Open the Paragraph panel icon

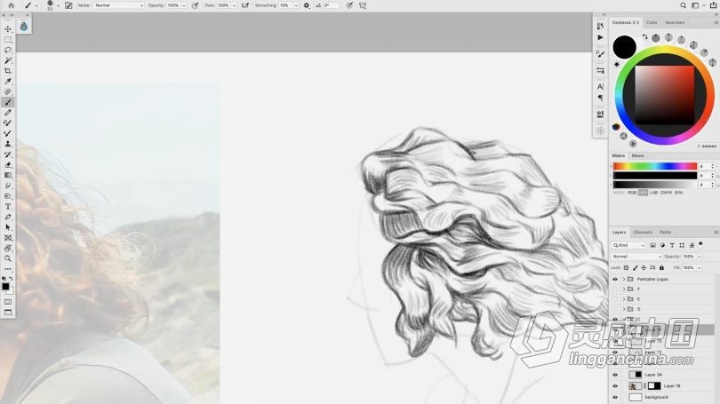click(600, 98)
